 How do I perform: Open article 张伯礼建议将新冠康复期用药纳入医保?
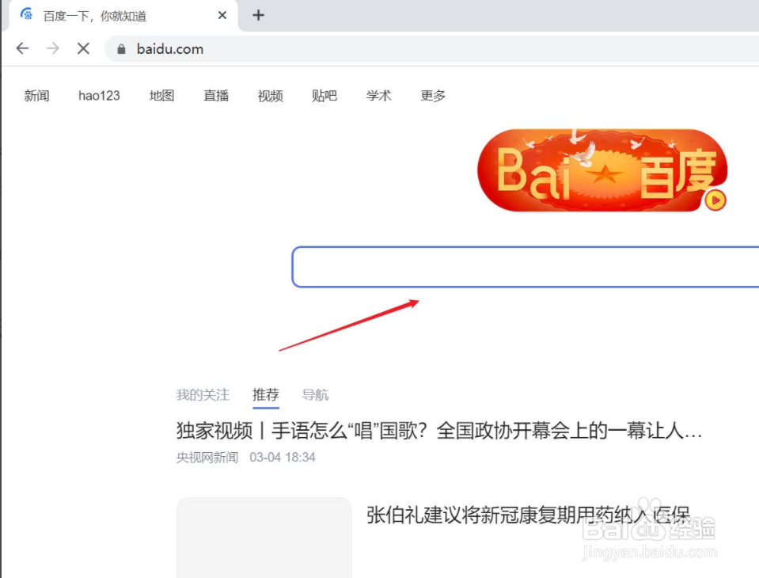pos(528,515)
